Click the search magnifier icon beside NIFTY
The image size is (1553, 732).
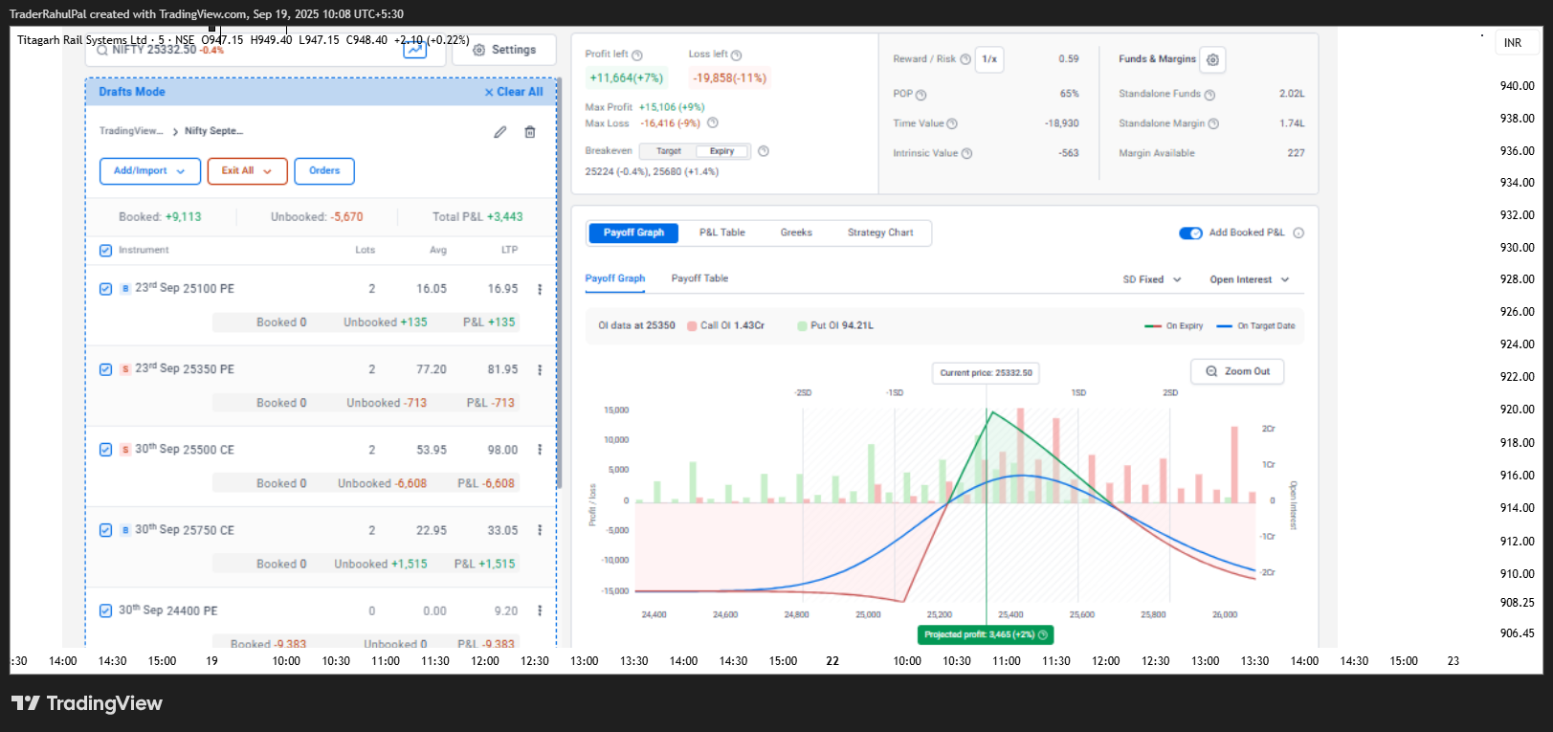(102, 50)
